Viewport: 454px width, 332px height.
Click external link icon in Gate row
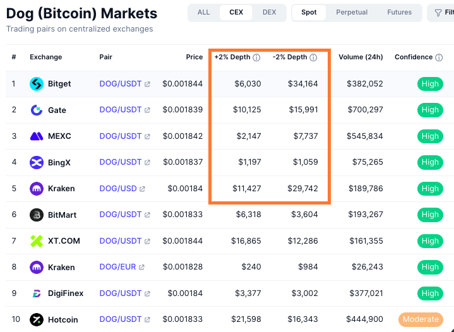(147, 110)
